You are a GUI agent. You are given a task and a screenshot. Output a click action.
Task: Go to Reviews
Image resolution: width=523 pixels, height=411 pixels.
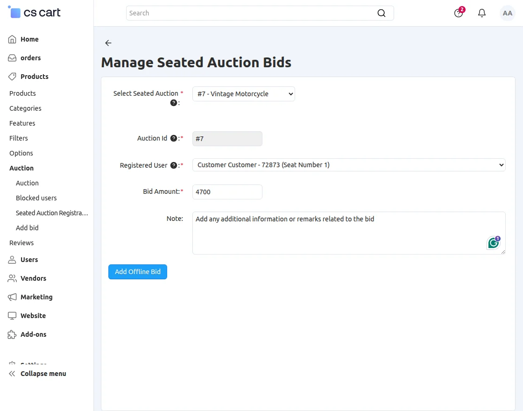pos(21,243)
